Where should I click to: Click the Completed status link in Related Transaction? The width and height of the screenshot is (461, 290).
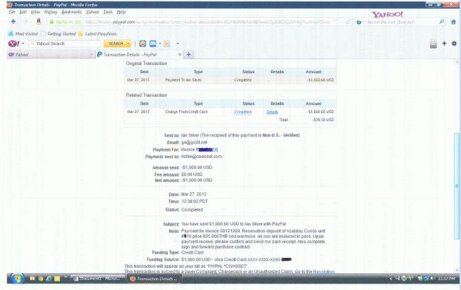(243, 112)
